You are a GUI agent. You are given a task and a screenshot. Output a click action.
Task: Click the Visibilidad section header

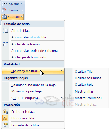[33, 64]
